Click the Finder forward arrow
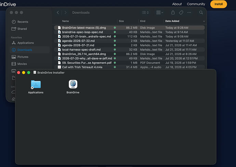The image size is (236, 167). tap(65, 13)
